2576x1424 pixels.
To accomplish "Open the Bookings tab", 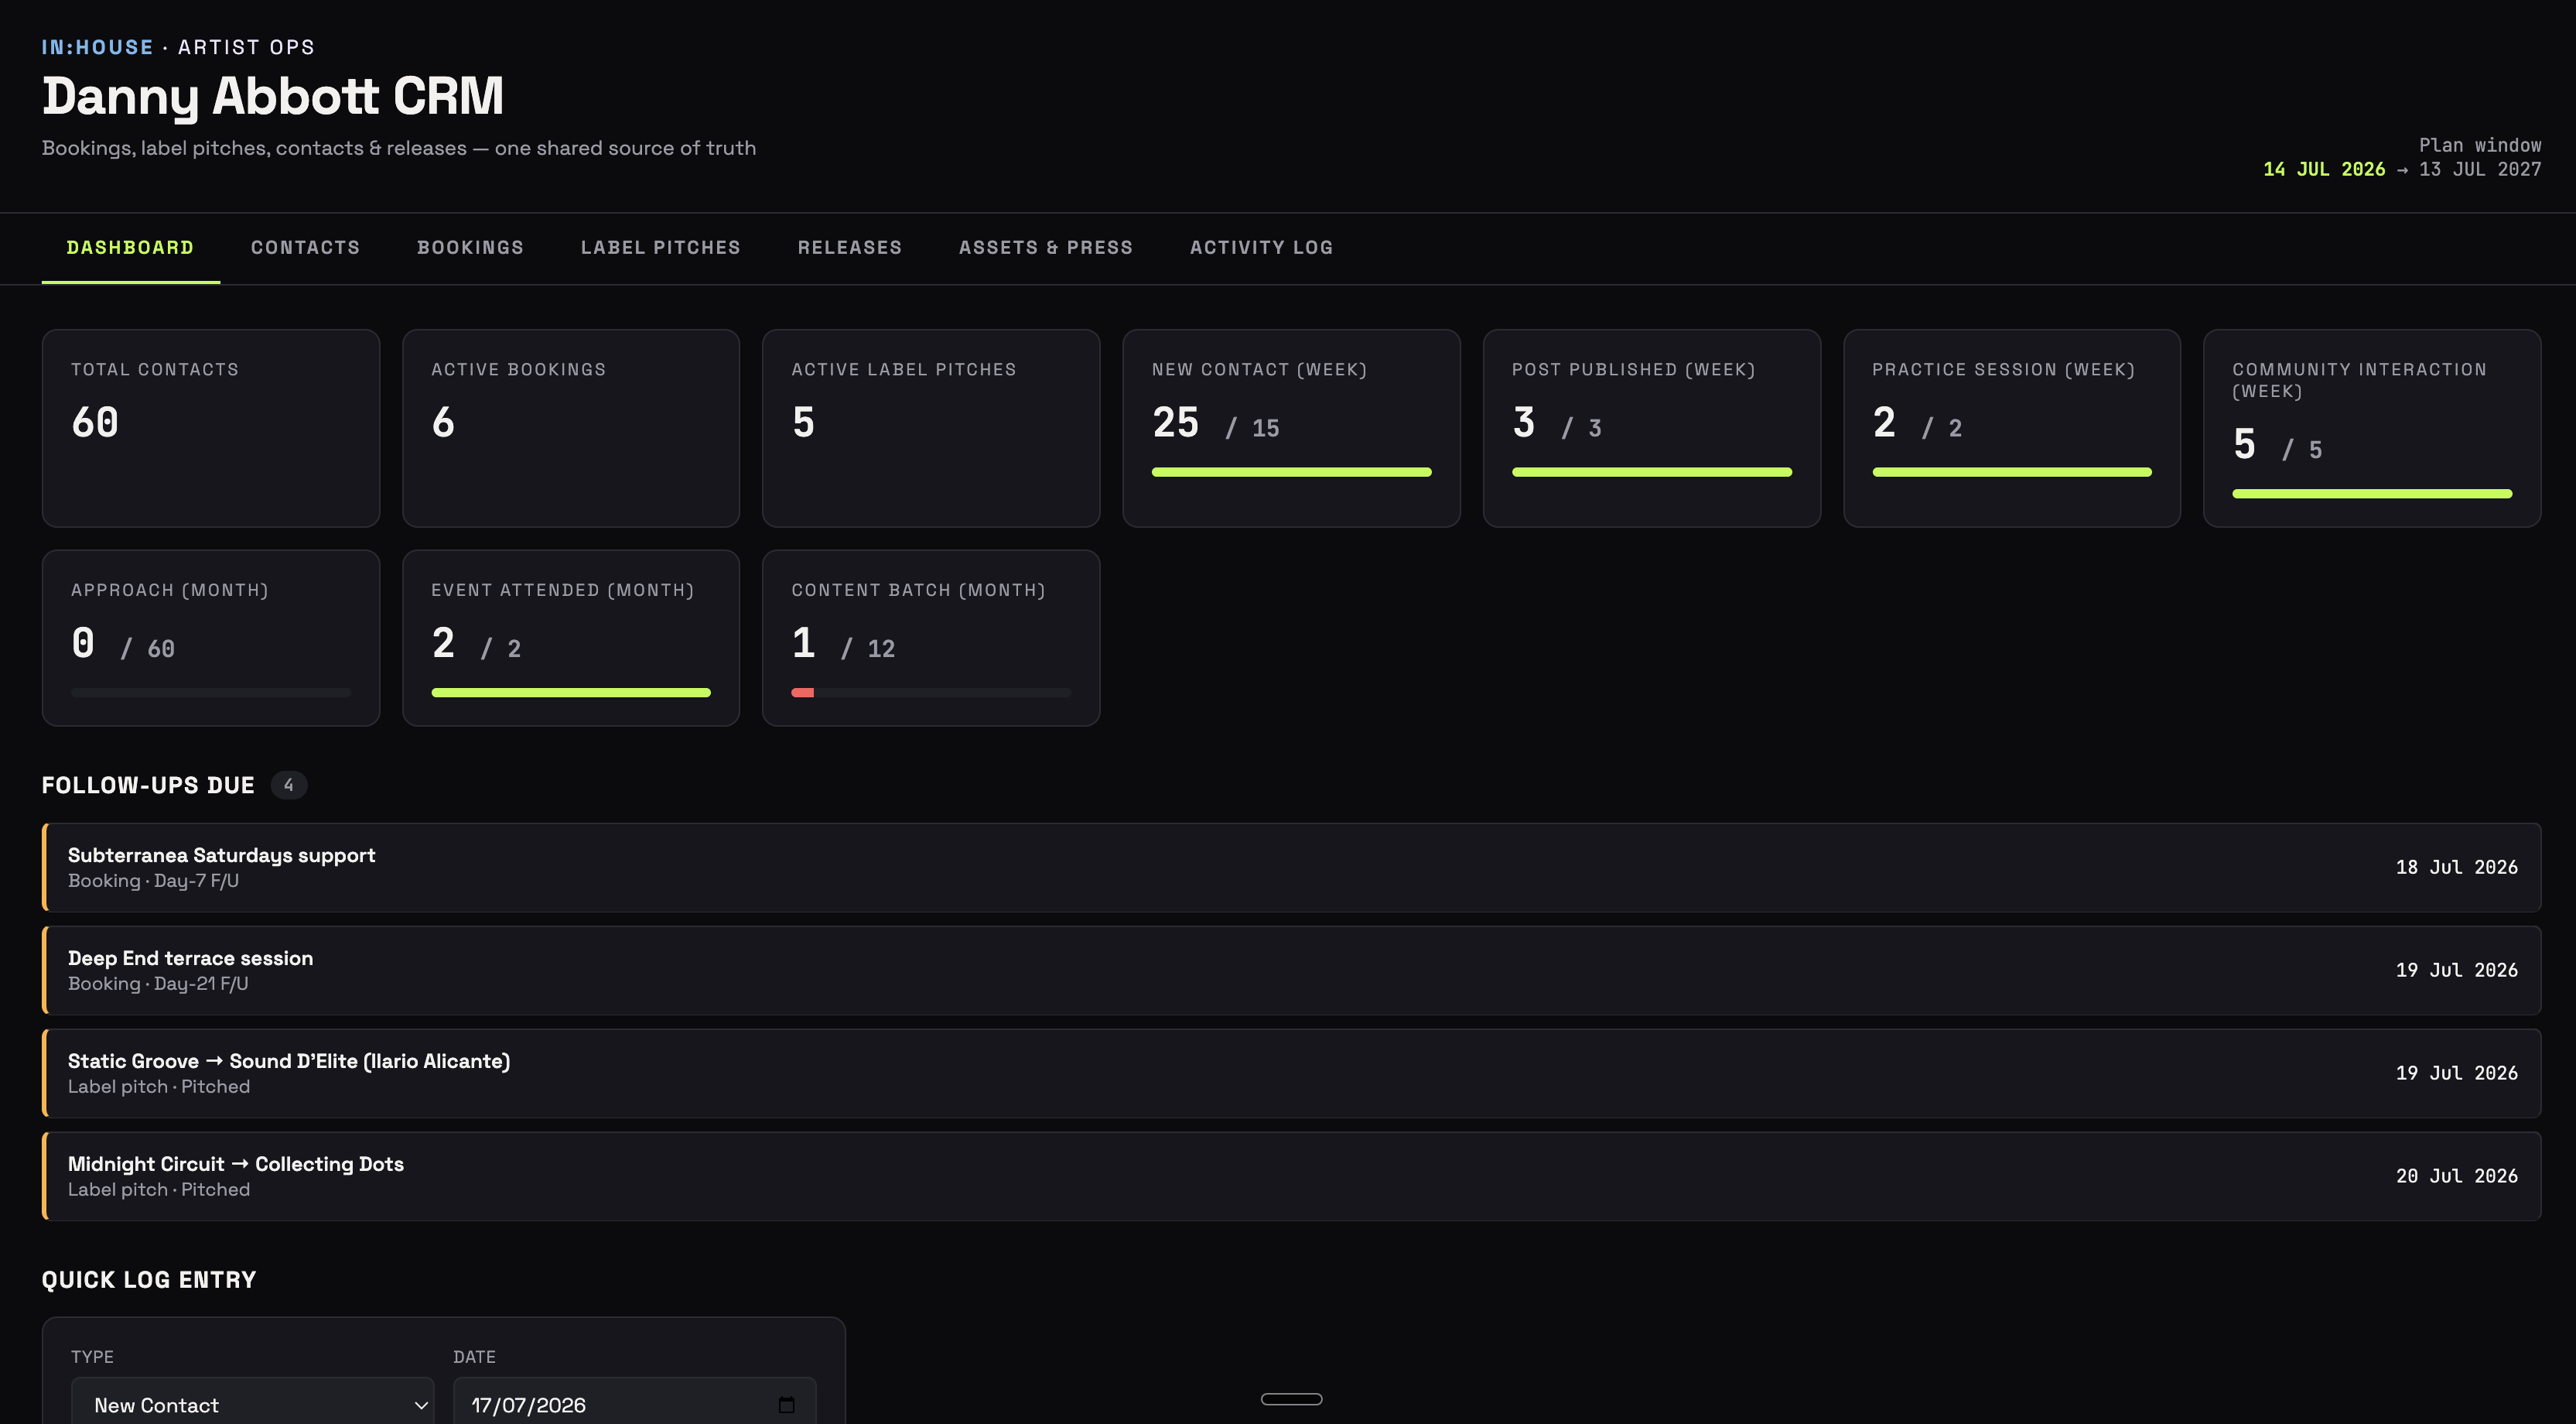I will pos(470,247).
